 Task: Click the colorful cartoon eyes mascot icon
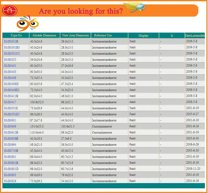28,24
